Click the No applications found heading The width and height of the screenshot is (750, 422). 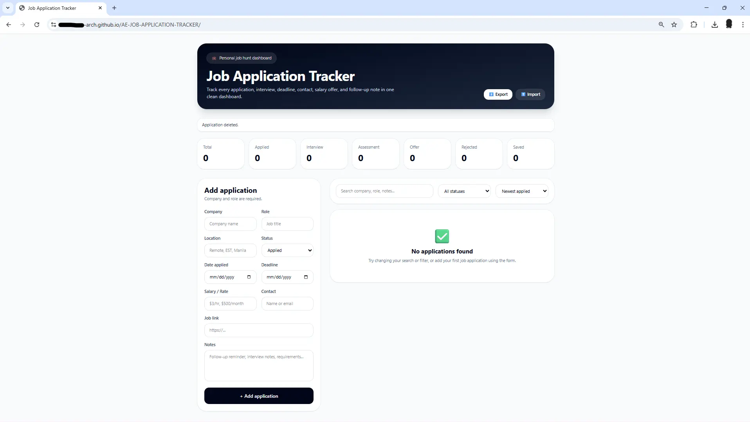click(442, 251)
